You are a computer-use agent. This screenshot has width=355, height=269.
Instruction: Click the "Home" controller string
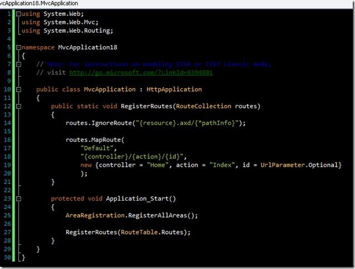tap(157, 165)
